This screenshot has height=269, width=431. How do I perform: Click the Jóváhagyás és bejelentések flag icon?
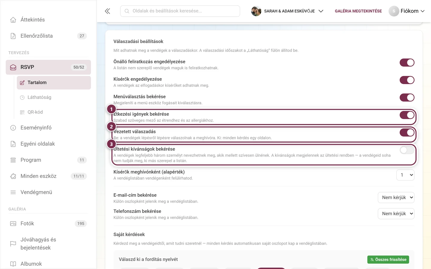pos(13,244)
